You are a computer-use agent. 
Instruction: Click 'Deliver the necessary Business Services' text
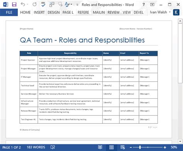56,94
